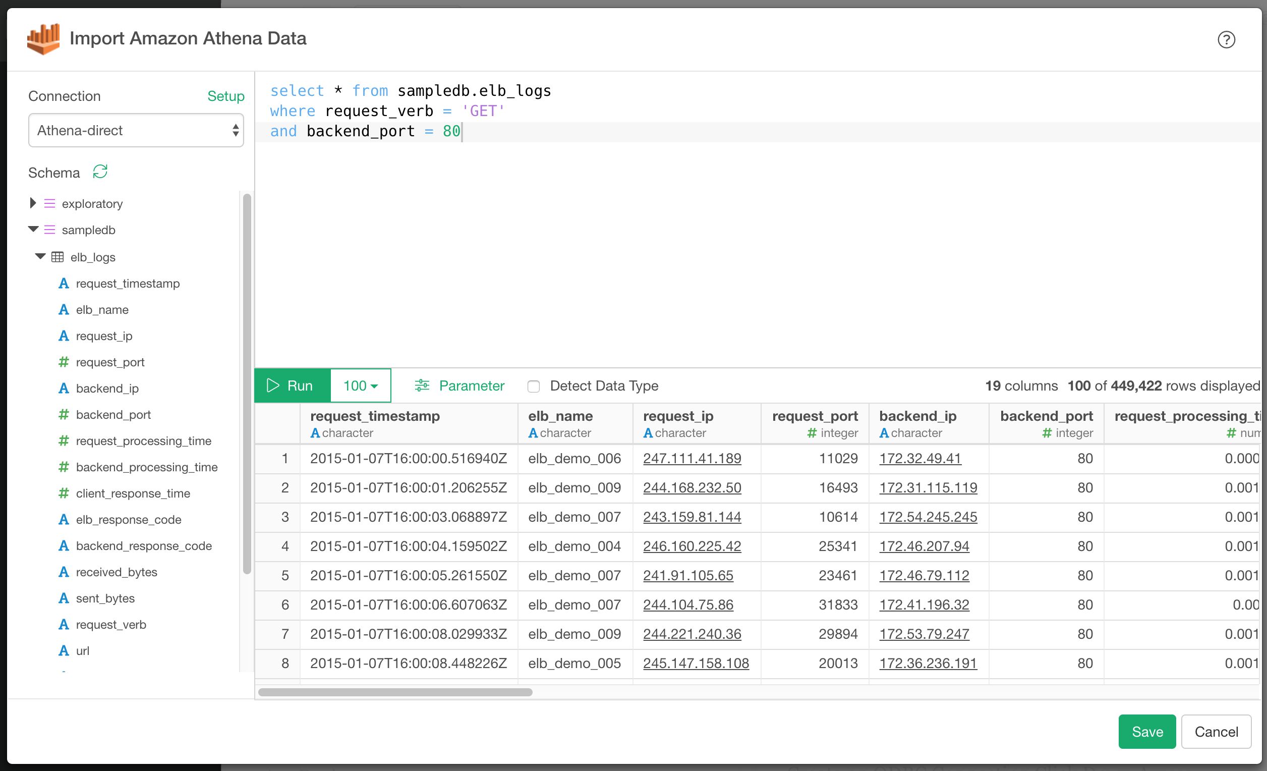The image size is (1267, 771).
Task: Click the Parameter sliders icon
Action: point(422,385)
